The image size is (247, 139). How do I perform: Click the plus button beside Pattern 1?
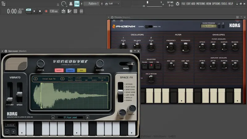[x=102, y=4]
